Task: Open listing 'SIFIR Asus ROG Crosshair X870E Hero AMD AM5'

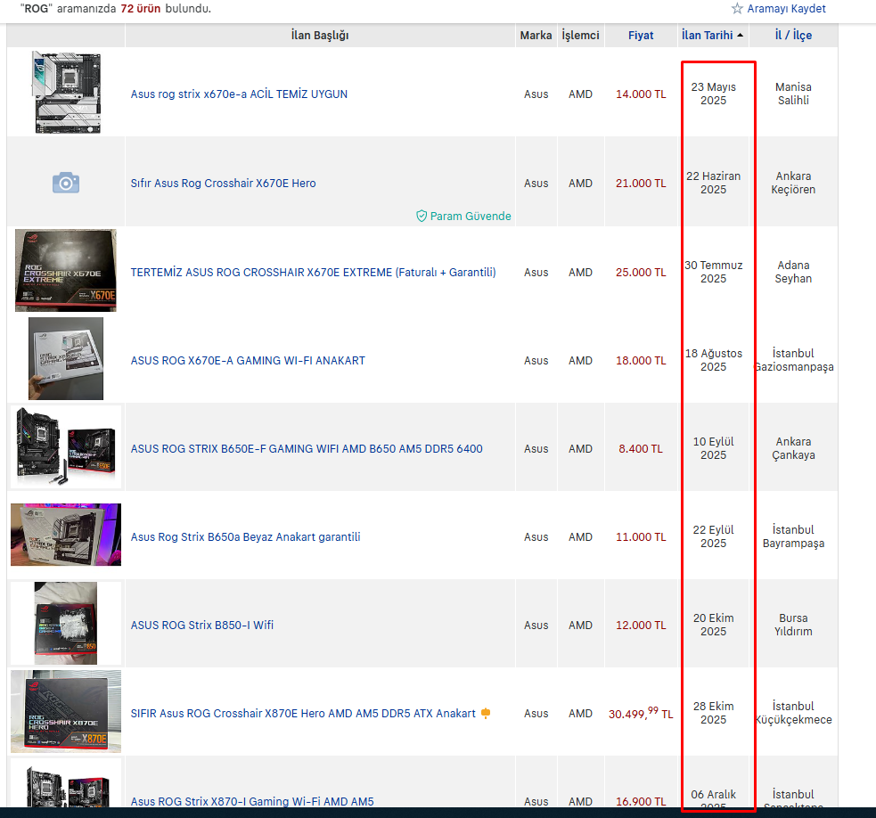Action: 303,713
